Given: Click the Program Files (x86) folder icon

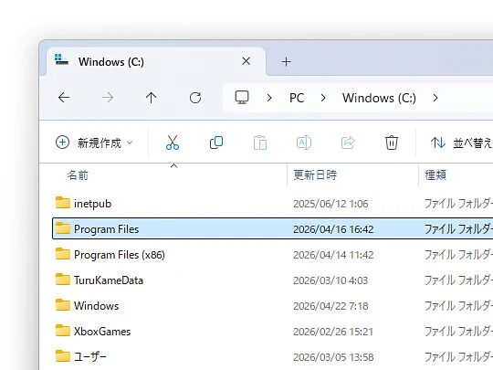Looking at the screenshot, I should [x=63, y=254].
